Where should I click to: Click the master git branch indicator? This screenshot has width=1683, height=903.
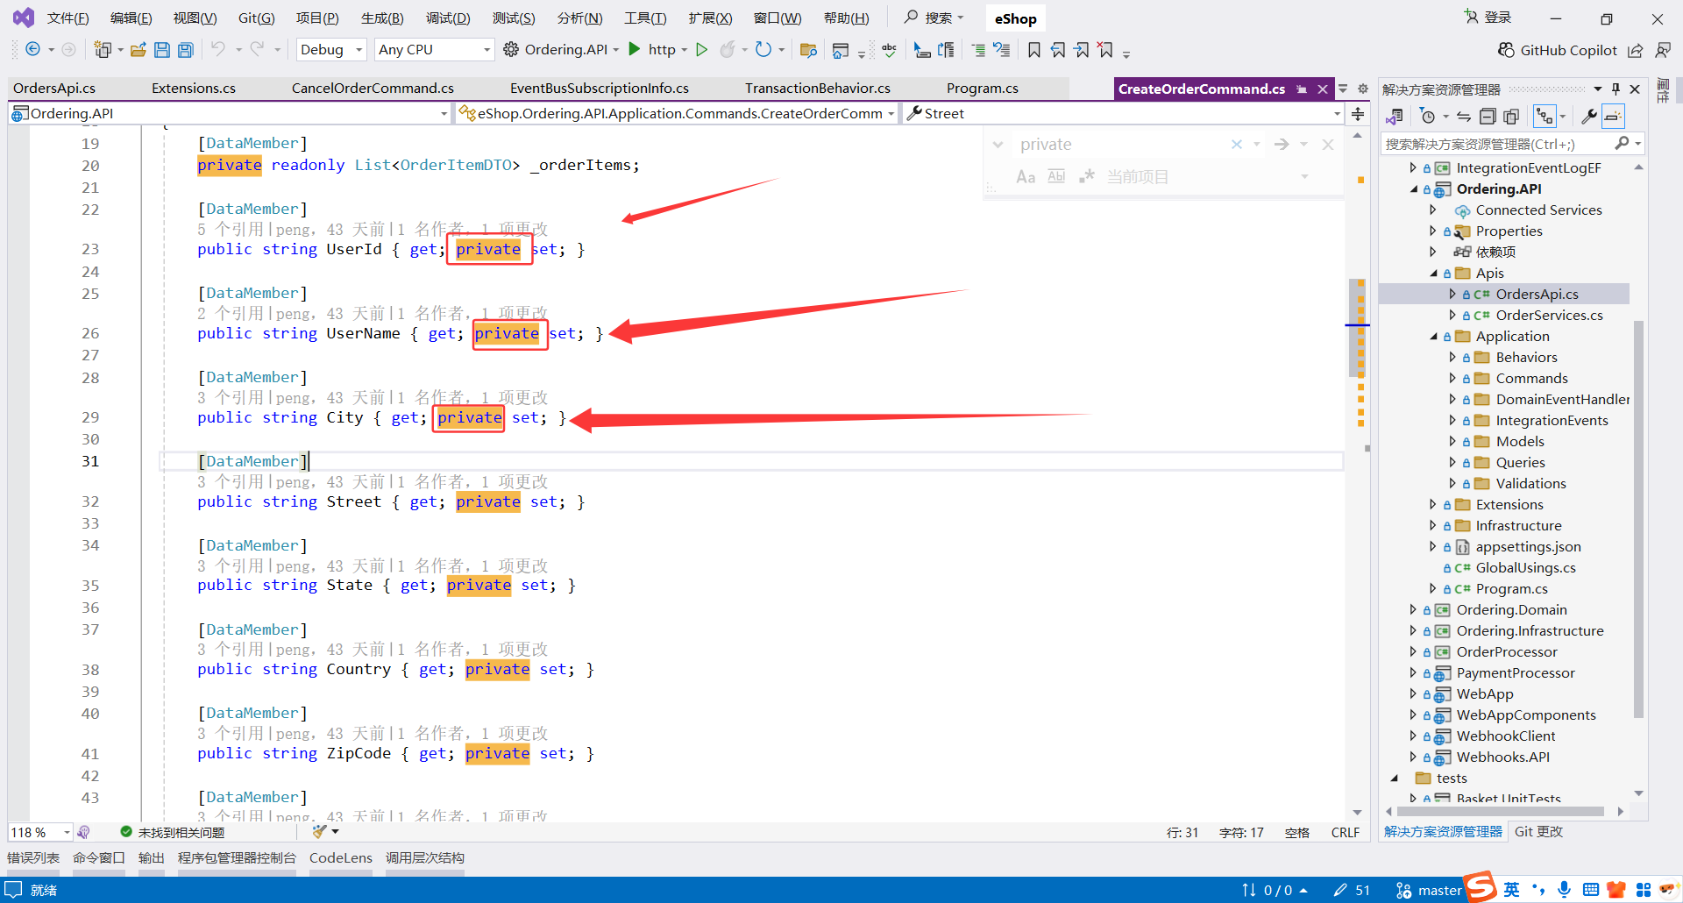coord(1429,890)
